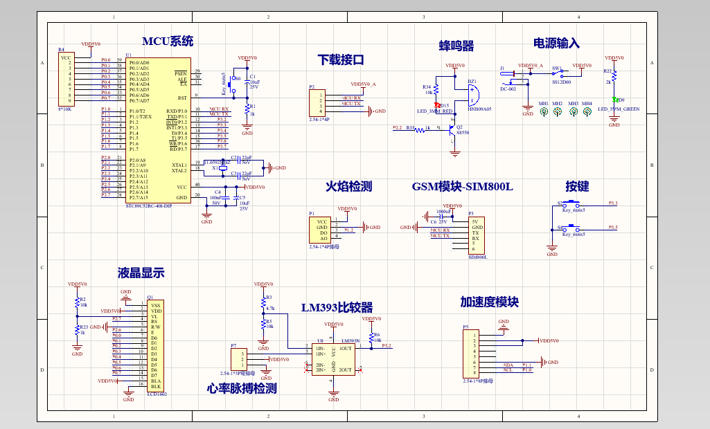Screen dimensions: 710x429
Task: Click the red LED D15
Action: coord(436,105)
